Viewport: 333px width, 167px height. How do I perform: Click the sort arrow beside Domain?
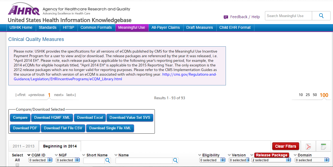(x=295, y=155)
